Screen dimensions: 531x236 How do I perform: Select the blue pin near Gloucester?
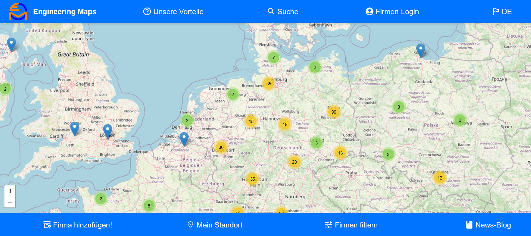pos(75,129)
